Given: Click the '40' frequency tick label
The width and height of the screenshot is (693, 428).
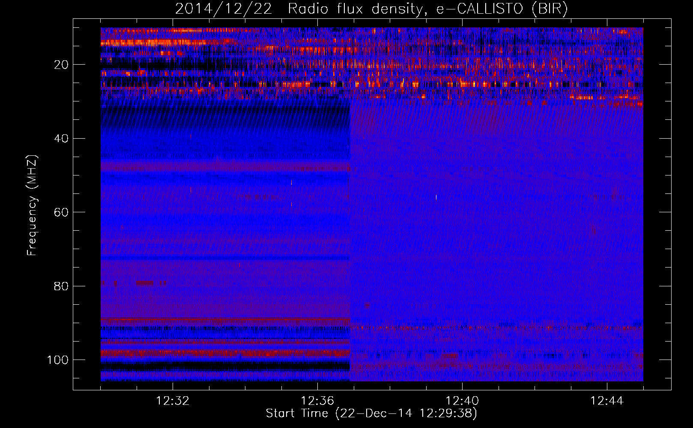Looking at the screenshot, I should click(x=61, y=139).
